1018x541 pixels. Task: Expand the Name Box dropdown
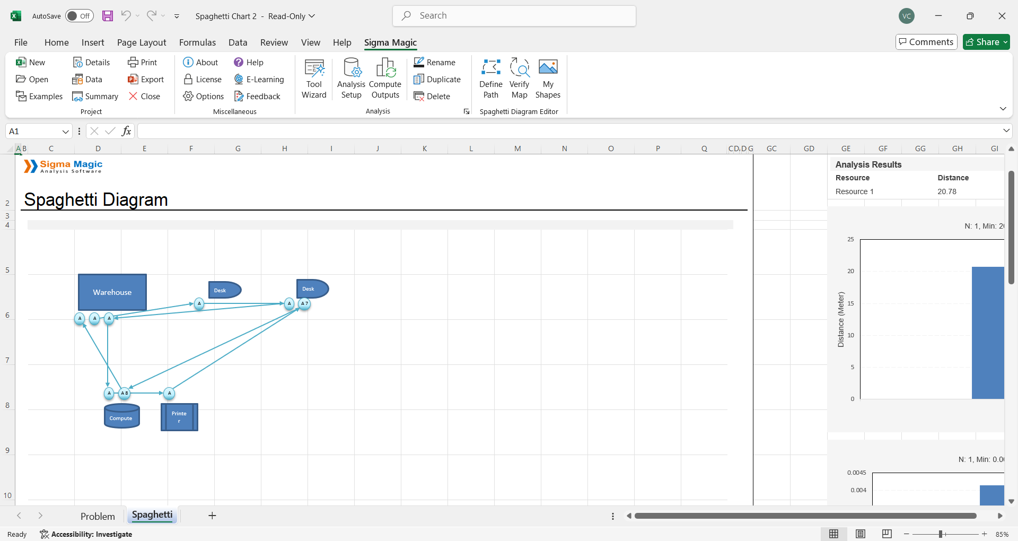click(x=66, y=132)
